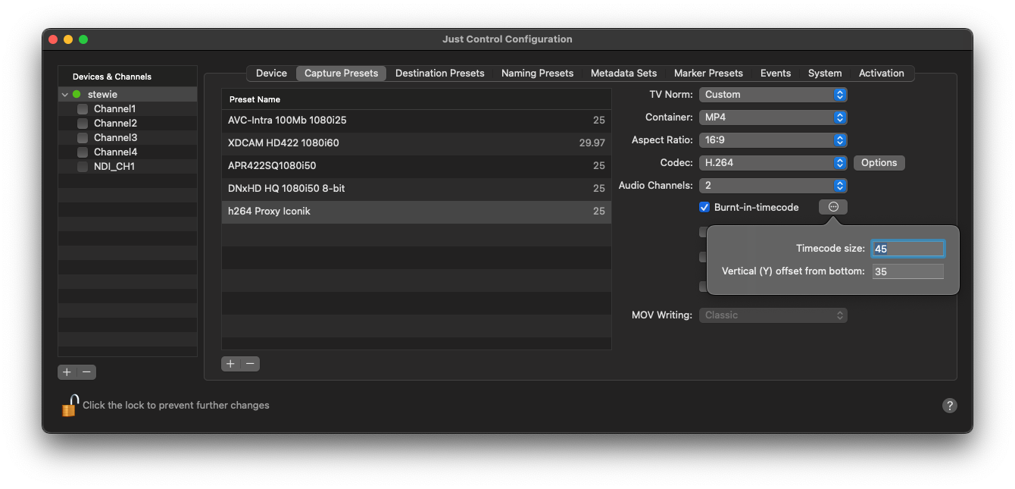Viewport: 1015px width, 489px height.
Task: Toggle the Channel4 checkbox
Action: pos(83,152)
